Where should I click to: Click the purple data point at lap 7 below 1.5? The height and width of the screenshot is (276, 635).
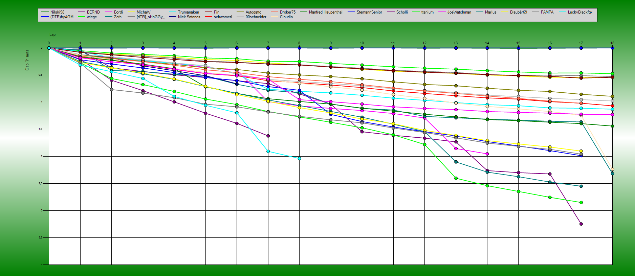click(x=268, y=136)
